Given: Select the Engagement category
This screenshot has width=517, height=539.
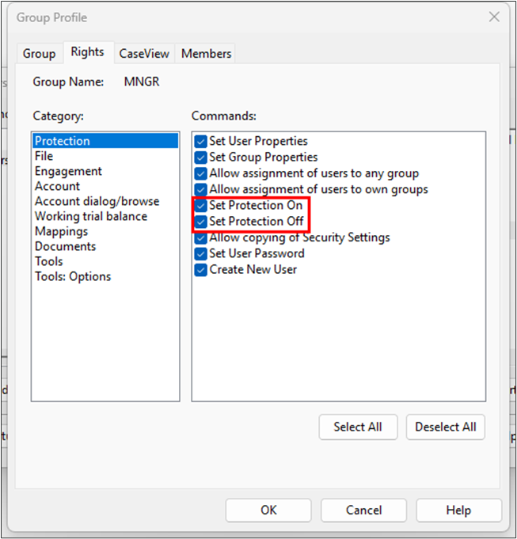Looking at the screenshot, I should point(68,171).
